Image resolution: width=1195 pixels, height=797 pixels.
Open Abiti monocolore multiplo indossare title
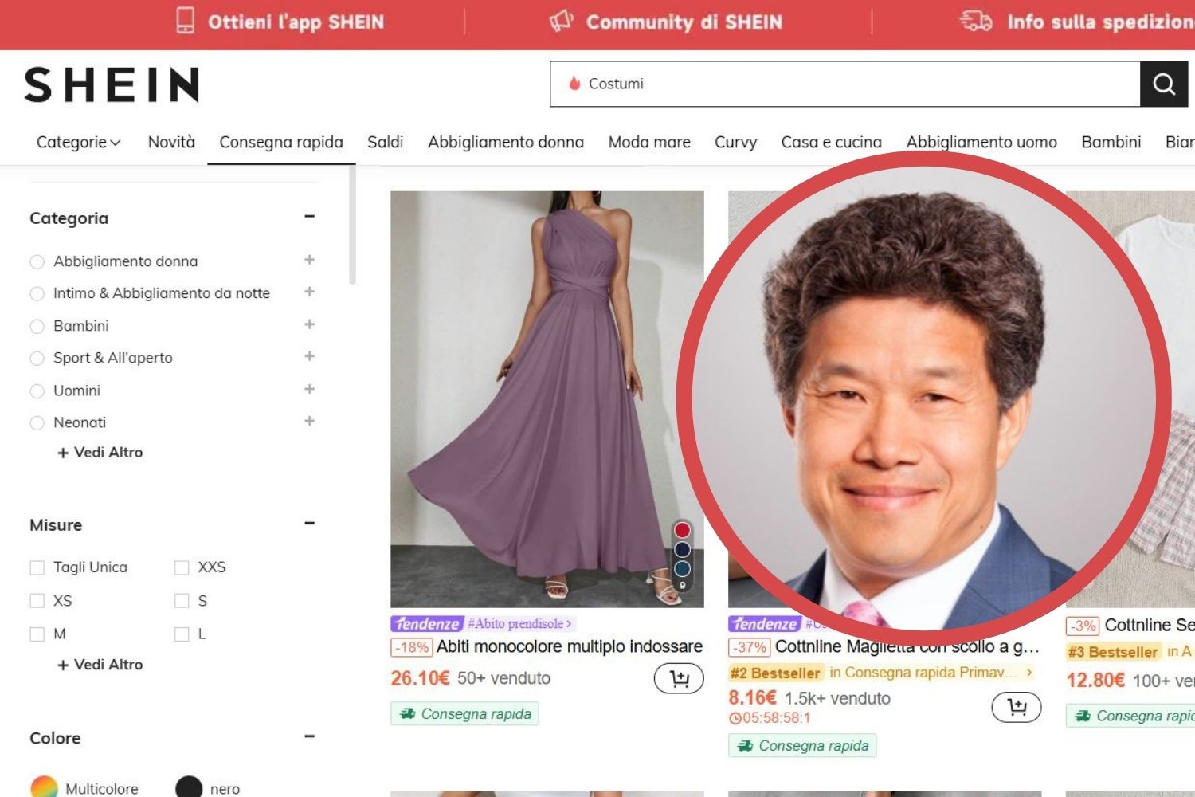570,646
